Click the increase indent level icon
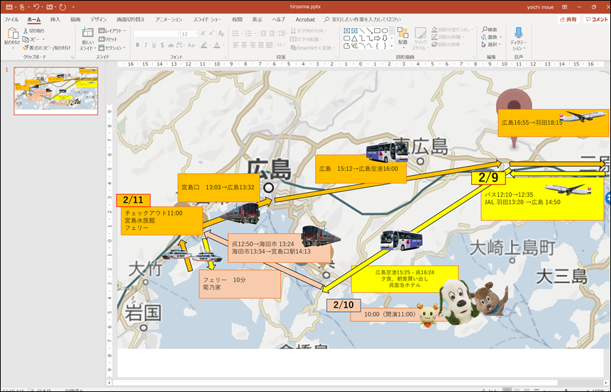 (x=272, y=33)
